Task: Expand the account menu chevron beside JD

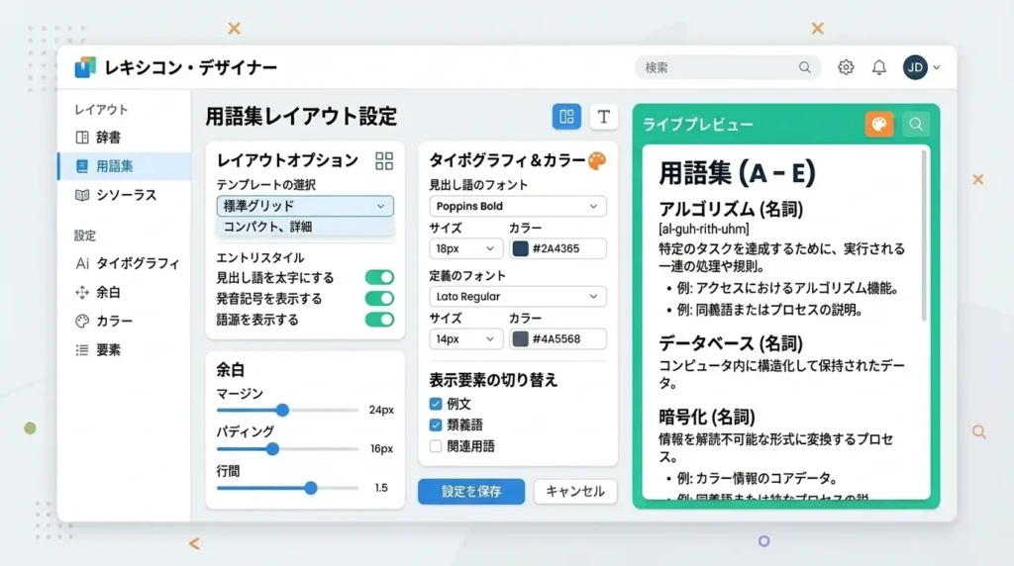Action: tap(937, 67)
